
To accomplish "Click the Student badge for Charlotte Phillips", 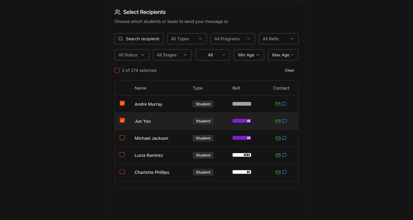I will click(203, 172).
